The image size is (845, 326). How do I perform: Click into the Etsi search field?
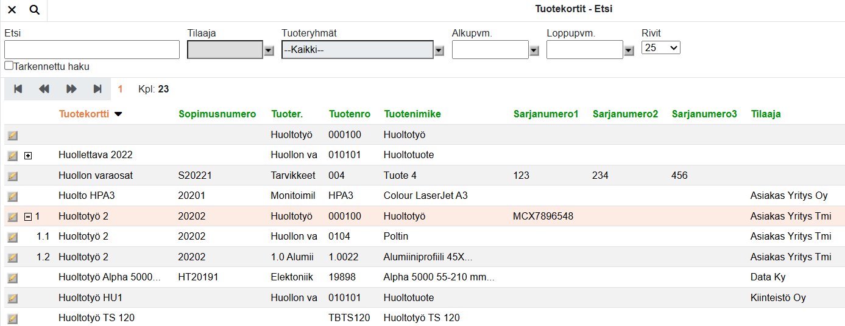pyautogui.click(x=92, y=50)
